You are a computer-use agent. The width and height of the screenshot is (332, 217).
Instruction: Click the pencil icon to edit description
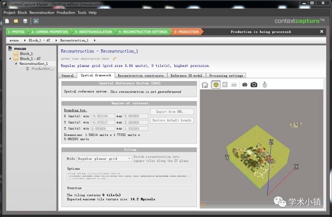114,59
